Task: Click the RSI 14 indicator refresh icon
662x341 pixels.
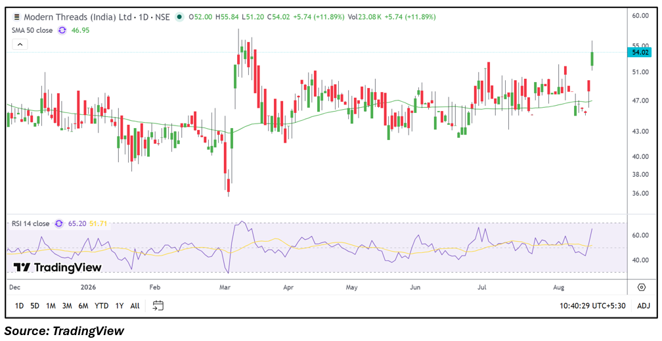Action: [x=60, y=223]
